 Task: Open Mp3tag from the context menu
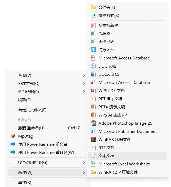pos(47,136)
